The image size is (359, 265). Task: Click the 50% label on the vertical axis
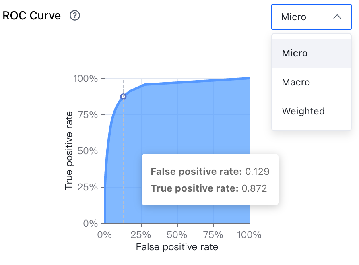[x=88, y=151]
